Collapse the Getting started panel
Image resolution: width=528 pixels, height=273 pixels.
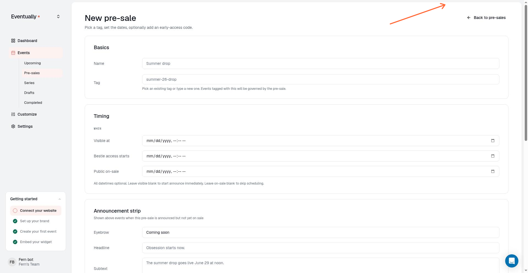point(60,199)
